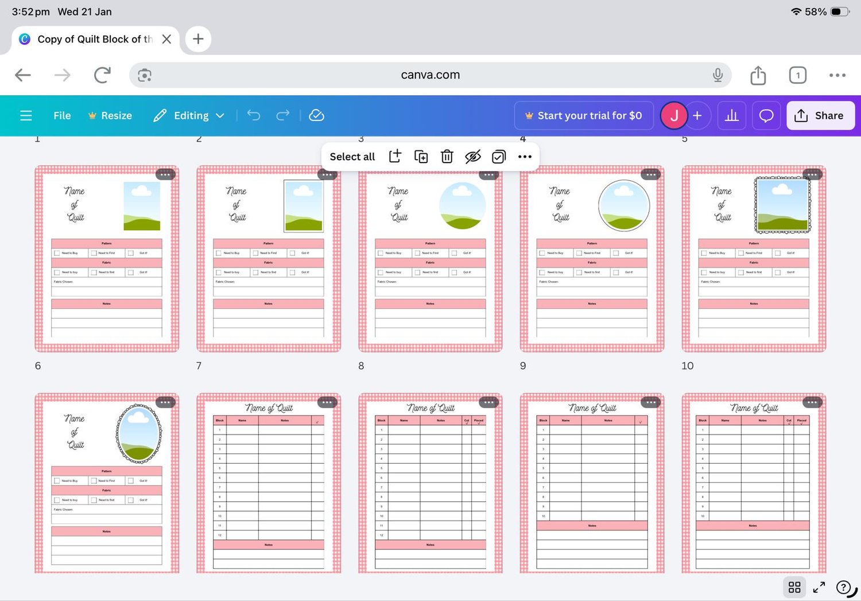
Task: Open options menu on page 1 thumbnail
Action: click(x=165, y=174)
